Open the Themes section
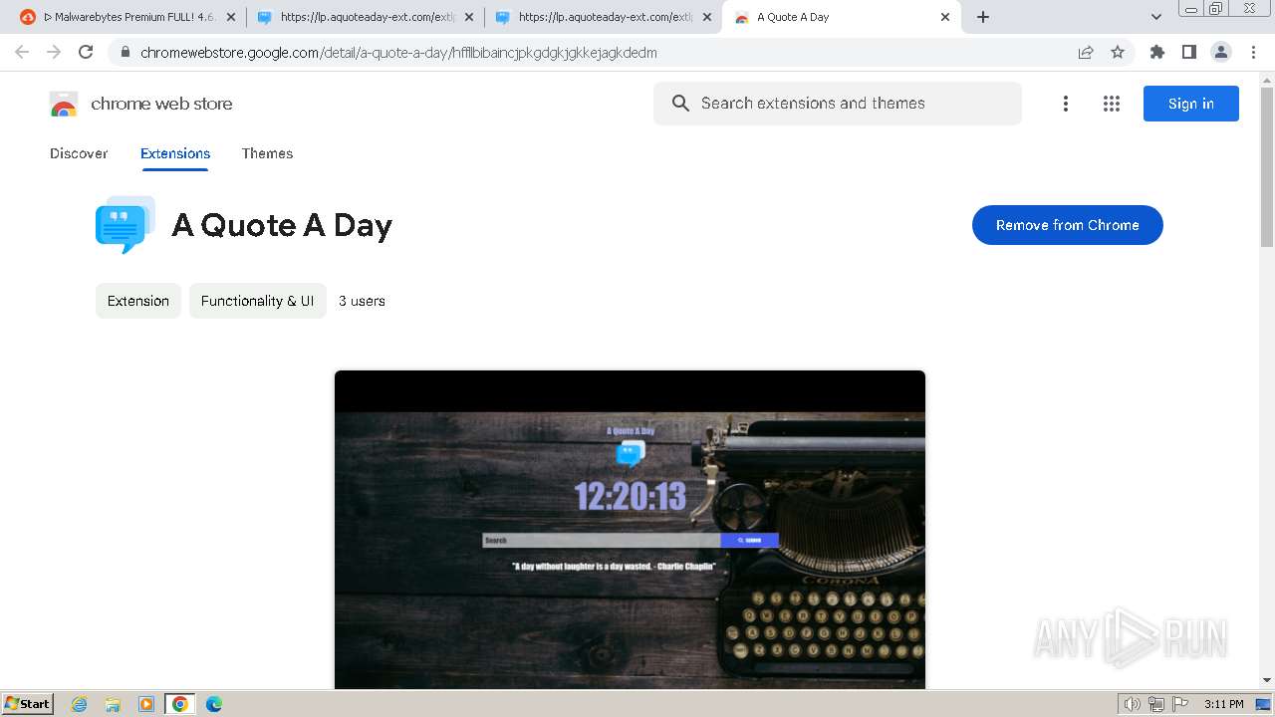Image resolution: width=1275 pixels, height=717 pixels. pos(267,153)
